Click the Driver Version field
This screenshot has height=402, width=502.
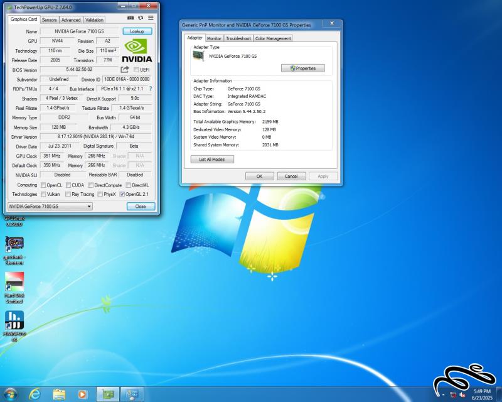point(96,136)
